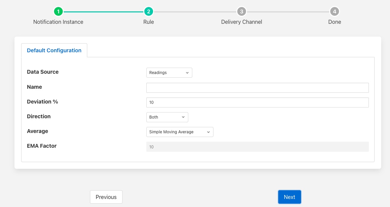Image resolution: width=390 pixels, height=207 pixels.
Task: Click step 4 circle in wizard progress
Action: [334, 12]
